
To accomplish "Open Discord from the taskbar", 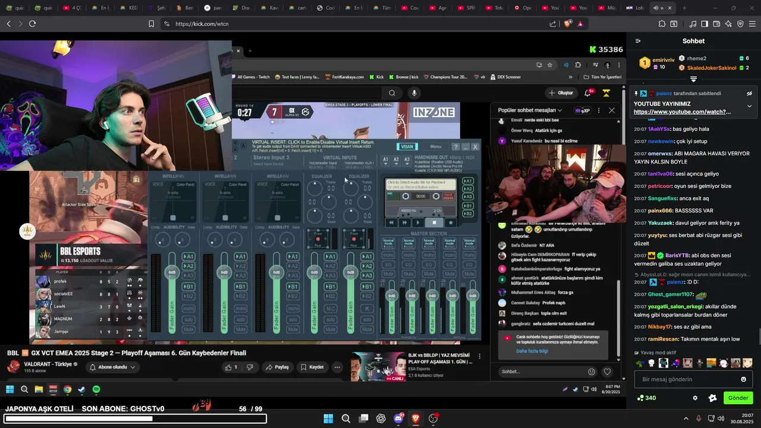I will coord(398,418).
